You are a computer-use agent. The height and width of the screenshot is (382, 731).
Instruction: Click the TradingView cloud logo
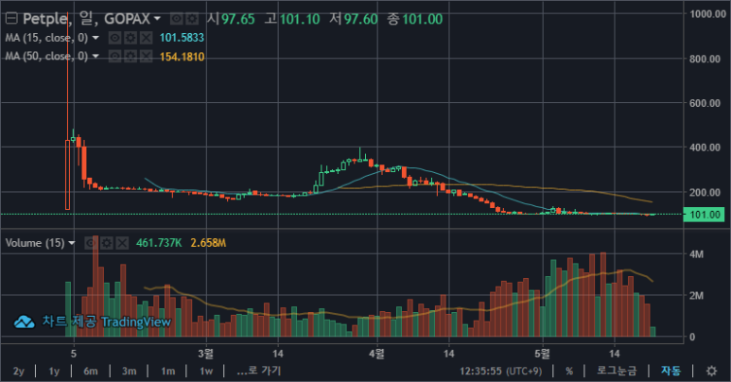pos(25,321)
